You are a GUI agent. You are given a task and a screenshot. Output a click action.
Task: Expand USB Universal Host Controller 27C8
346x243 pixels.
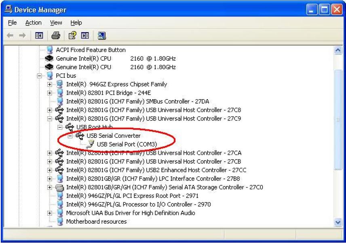coord(49,110)
